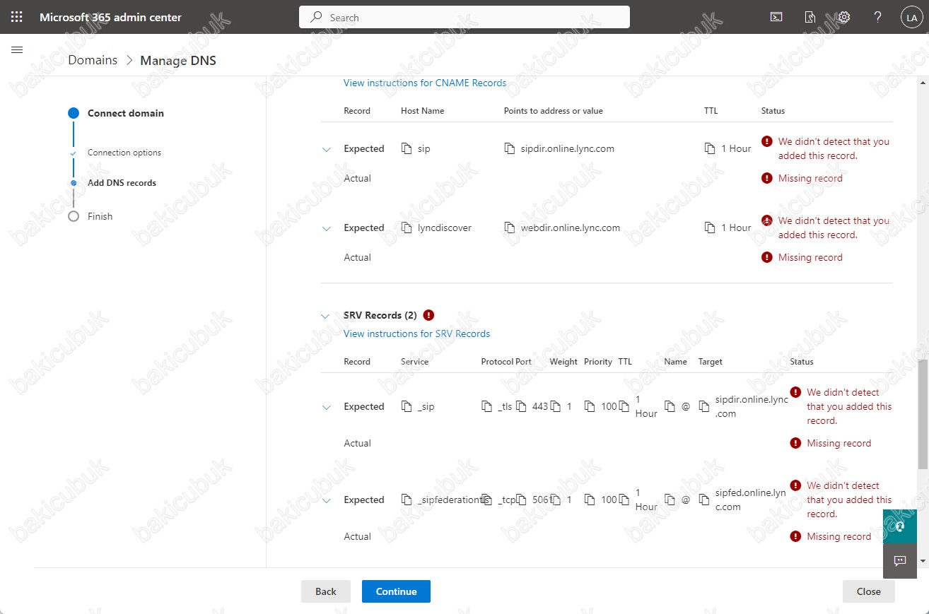Collapse the _sipfederationtls SRV record row
Screen dimensions: 929x614
click(x=326, y=500)
